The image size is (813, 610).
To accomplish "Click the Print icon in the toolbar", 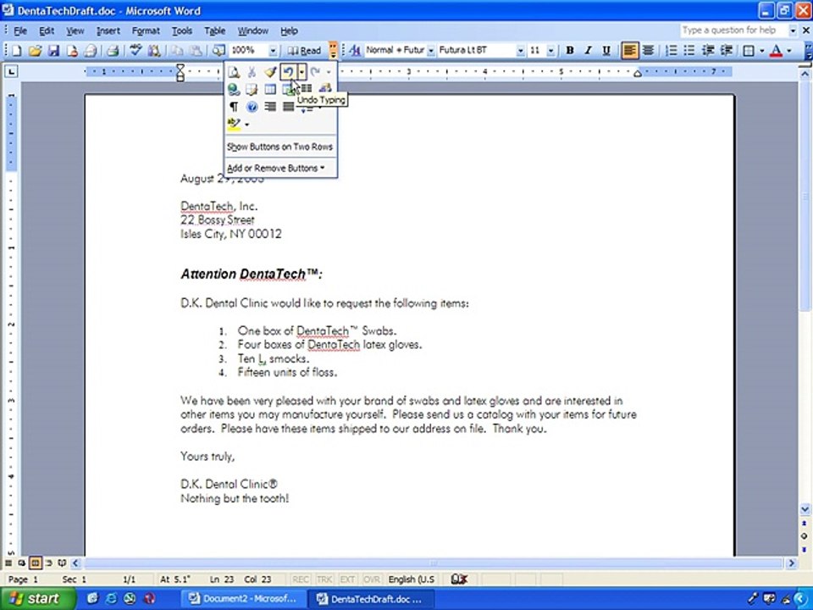I will (113, 50).
